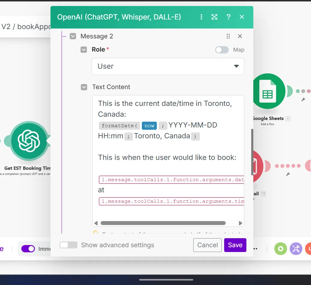
Task: Click right arrow of the text scrollbar
Action: point(240,223)
